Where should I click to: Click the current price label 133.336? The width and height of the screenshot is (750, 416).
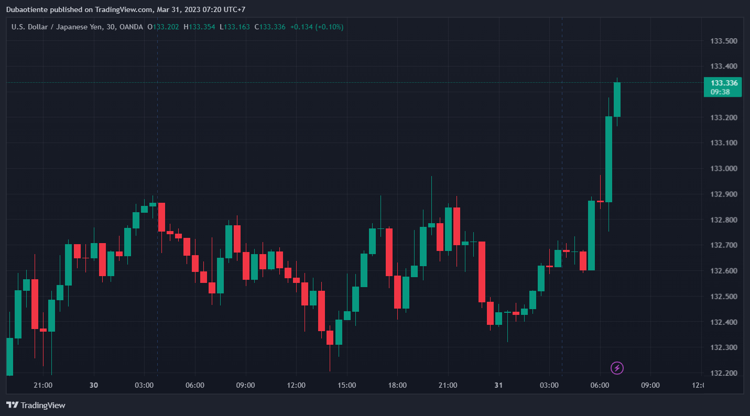pyautogui.click(x=724, y=83)
